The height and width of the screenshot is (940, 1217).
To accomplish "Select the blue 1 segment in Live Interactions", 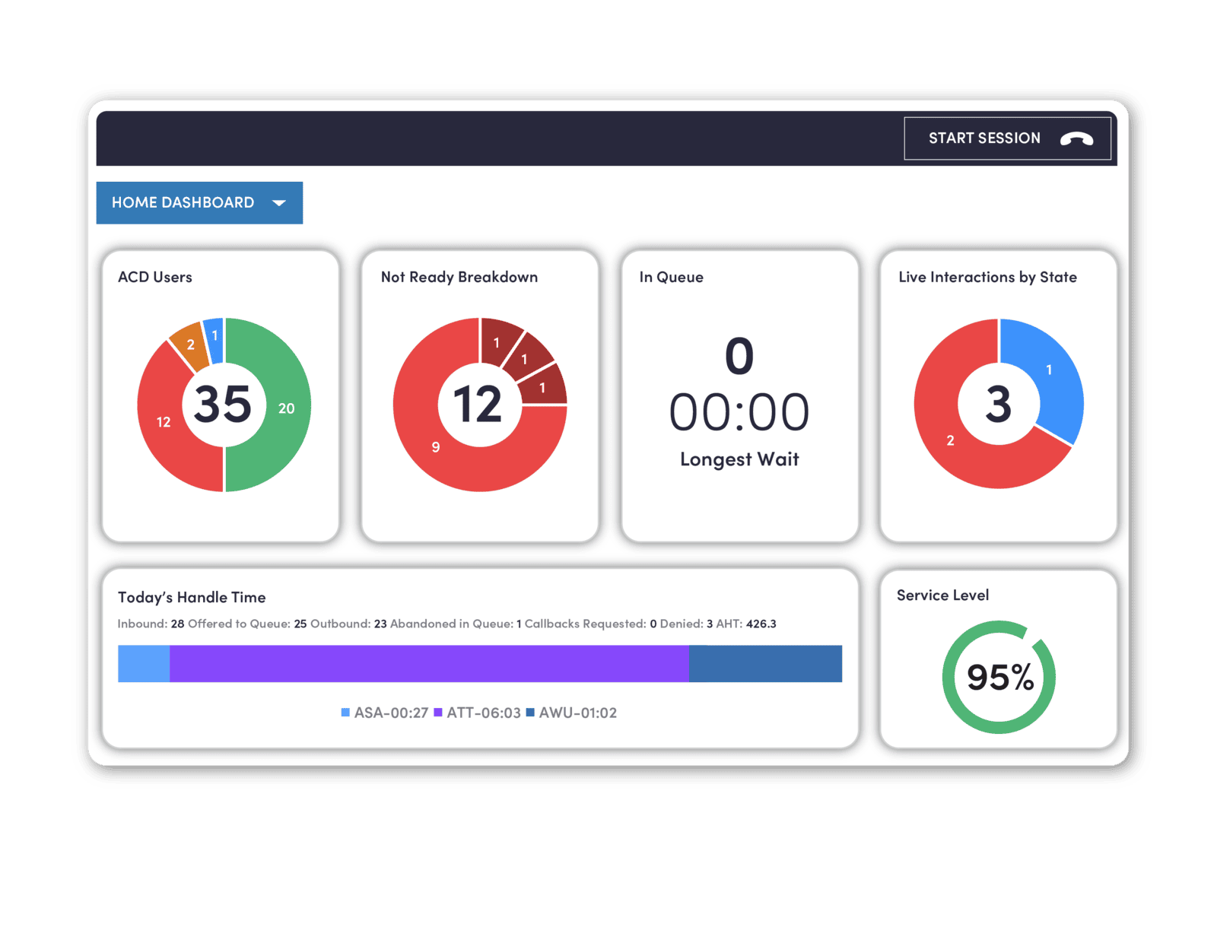I will pyautogui.click(x=1049, y=370).
